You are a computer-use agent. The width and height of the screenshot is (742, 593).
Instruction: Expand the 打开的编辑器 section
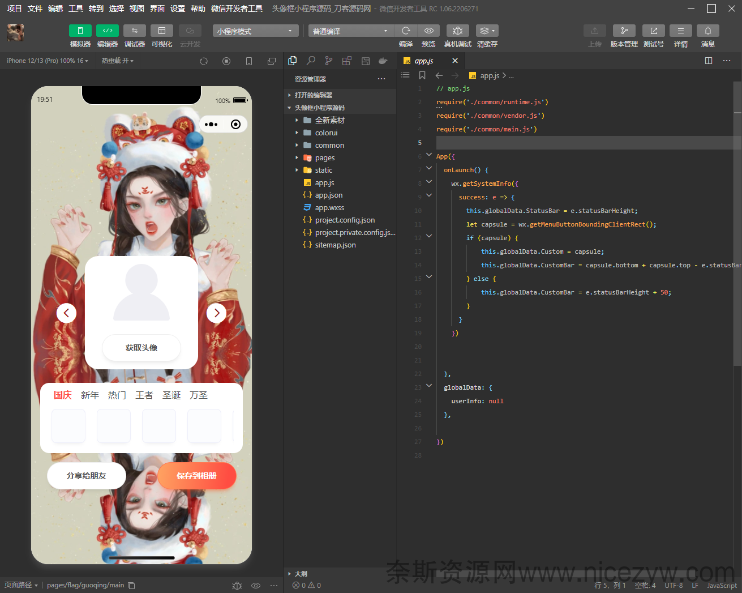pyautogui.click(x=340, y=95)
